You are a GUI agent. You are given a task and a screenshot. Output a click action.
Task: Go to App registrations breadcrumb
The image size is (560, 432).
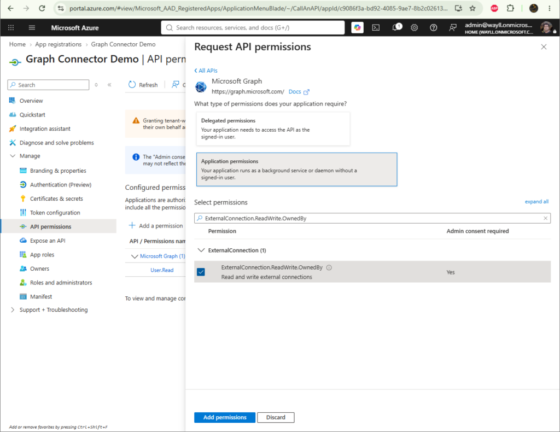tap(58, 44)
